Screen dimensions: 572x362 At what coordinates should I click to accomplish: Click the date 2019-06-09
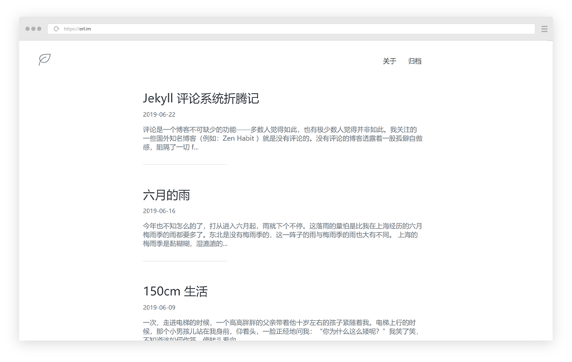pyautogui.click(x=159, y=308)
